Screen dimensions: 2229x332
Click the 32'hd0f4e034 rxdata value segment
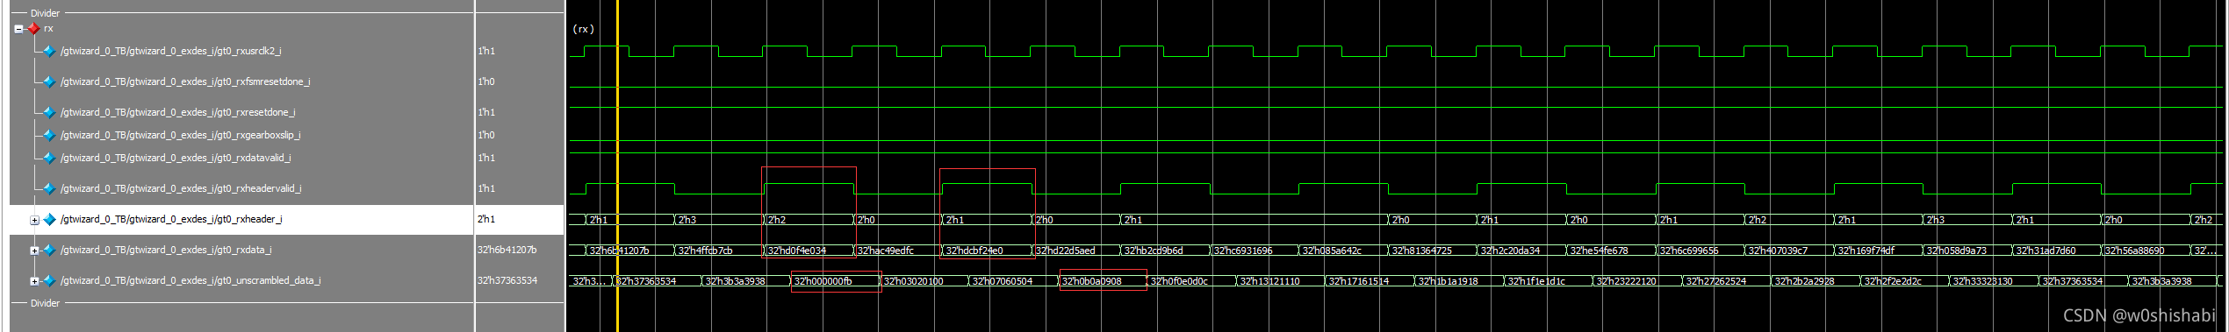click(x=809, y=251)
